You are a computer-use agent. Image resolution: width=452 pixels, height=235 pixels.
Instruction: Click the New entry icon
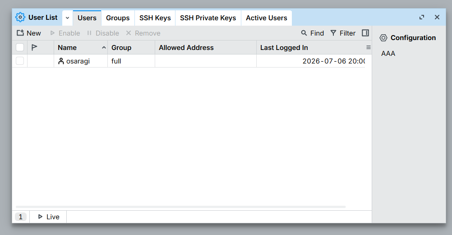coord(20,33)
